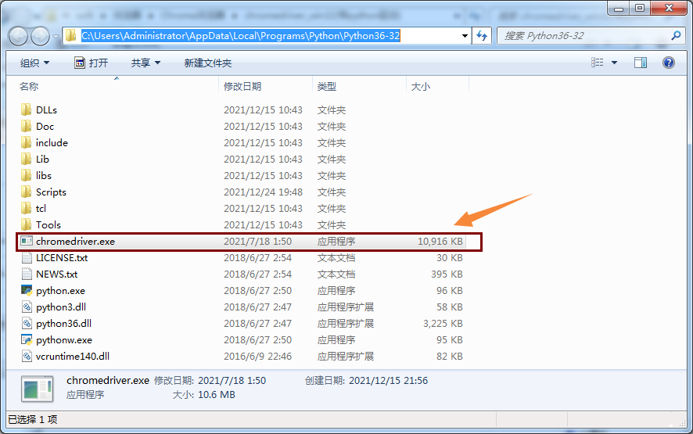Sort by 名称 column header
This screenshot has width=693, height=434.
pyautogui.click(x=29, y=87)
